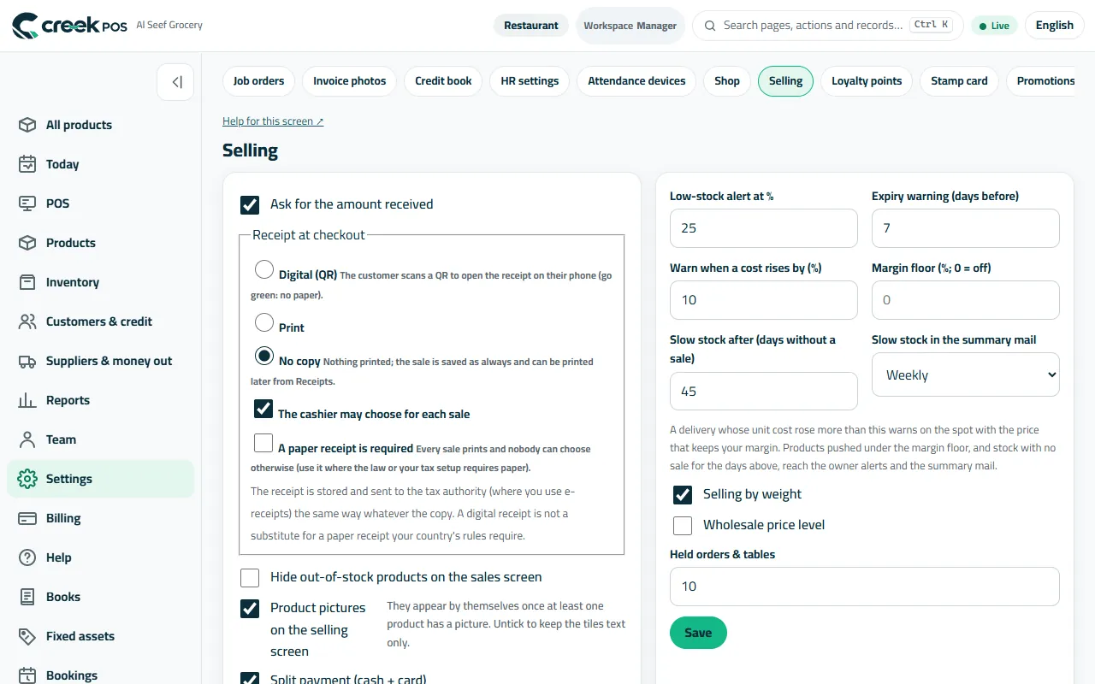1095x684 pixels.
Task: Click the Products cube icon
Action: tap(27, 243)
